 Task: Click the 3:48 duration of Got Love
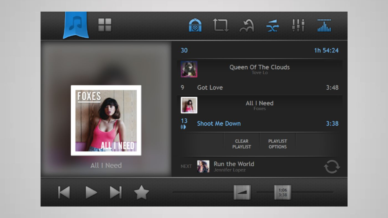pos(332,87)
